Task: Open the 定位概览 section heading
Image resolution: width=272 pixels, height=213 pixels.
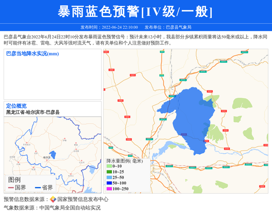Action: pyautogui.click(x=16, y=106)
